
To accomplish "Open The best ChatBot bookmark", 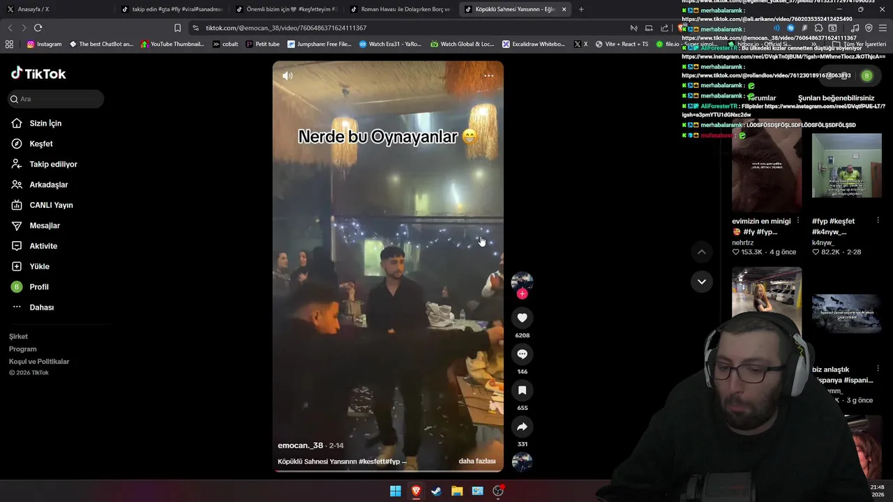I will click(101, 44).
